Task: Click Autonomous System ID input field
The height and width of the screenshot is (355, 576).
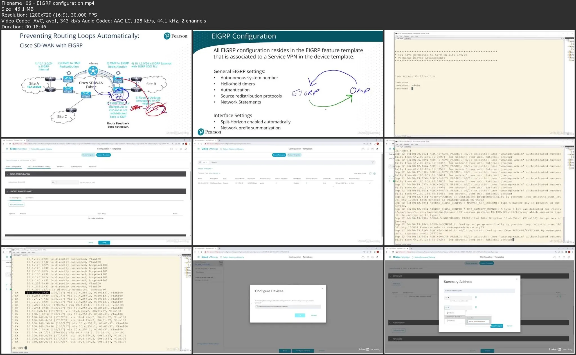Action: click(x=67, y=182)
